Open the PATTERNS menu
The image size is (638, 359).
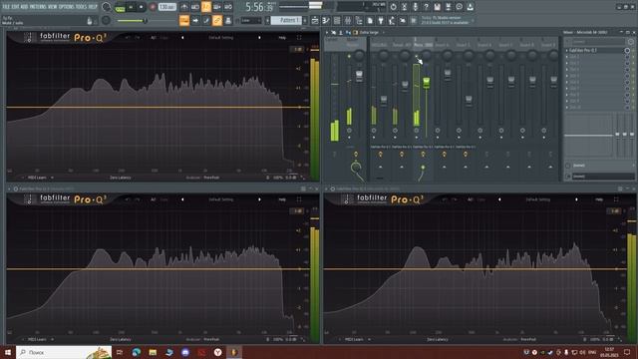[38, 7]
